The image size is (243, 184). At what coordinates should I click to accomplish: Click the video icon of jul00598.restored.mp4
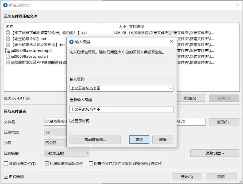pos(7,51)
